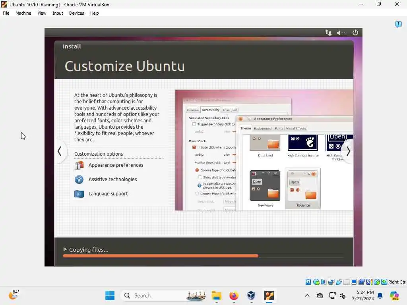Image resolution: width=407 pixels, height=305 pixels.
Task: Select the Background tab in Appearance Preferences
Action: pos(263,128)
